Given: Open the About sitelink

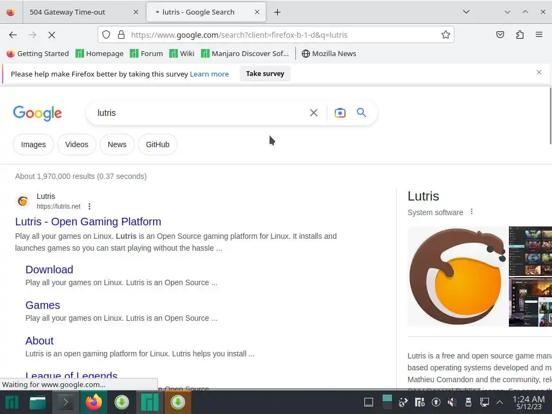Looking at the screenshot, I should point(39,341).
